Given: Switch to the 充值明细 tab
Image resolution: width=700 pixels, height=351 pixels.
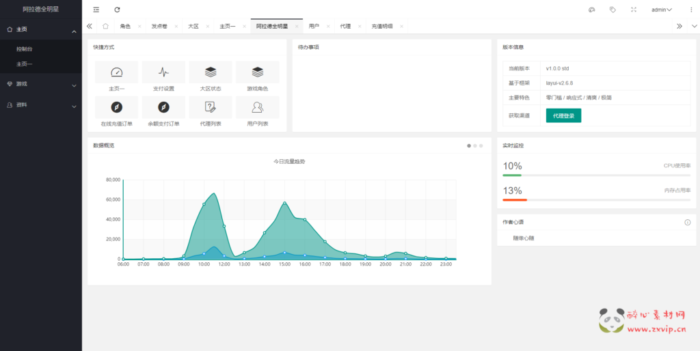Looking at the screenshot, I should coord(382,26).
